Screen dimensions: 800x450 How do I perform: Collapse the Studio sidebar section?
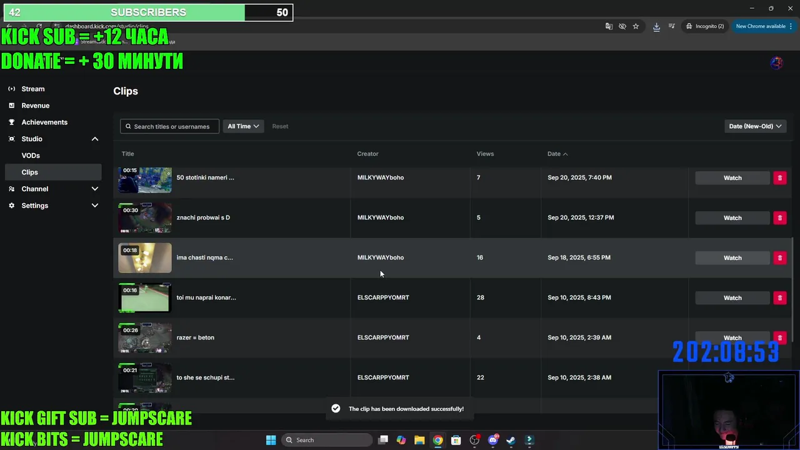click(95, 139)
